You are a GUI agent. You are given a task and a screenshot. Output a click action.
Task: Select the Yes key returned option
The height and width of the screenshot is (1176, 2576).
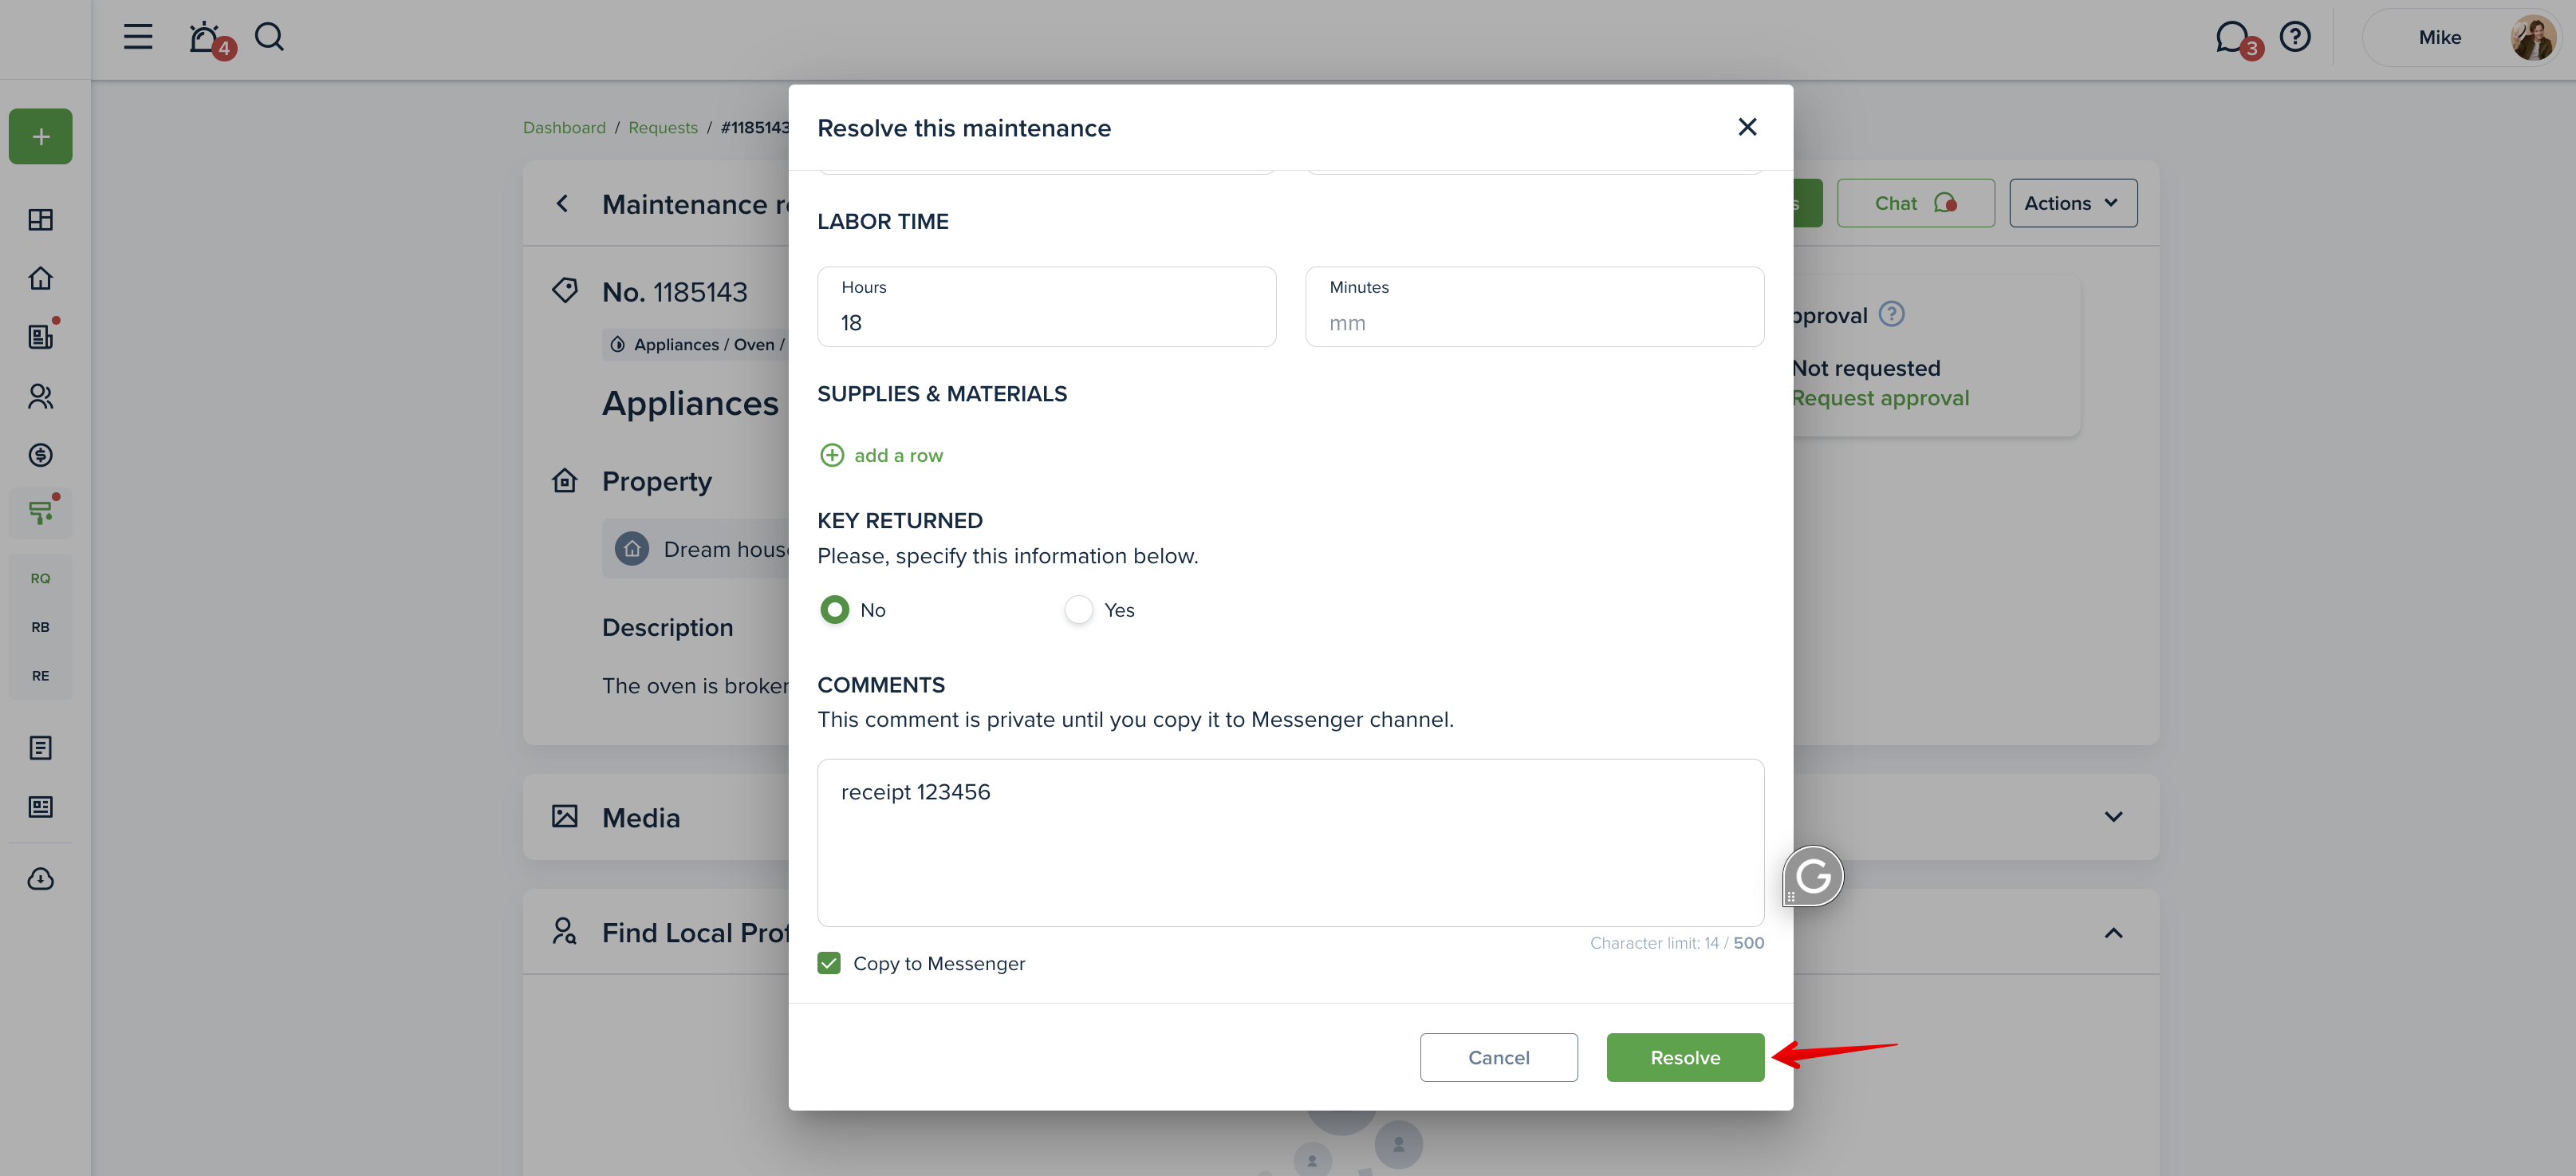pos(1079,610)
